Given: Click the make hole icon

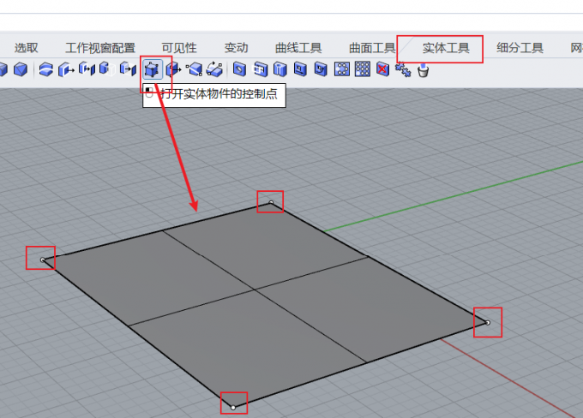Looking at the screenshot, I should point(261,69).
